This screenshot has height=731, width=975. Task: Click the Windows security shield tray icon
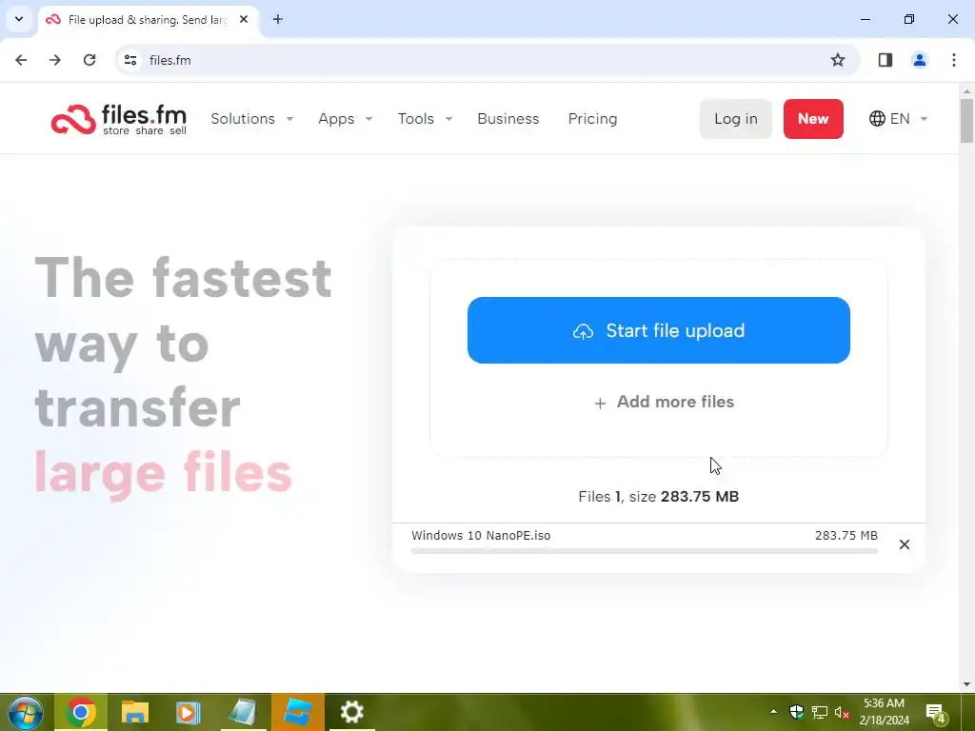tap(797, 712)
